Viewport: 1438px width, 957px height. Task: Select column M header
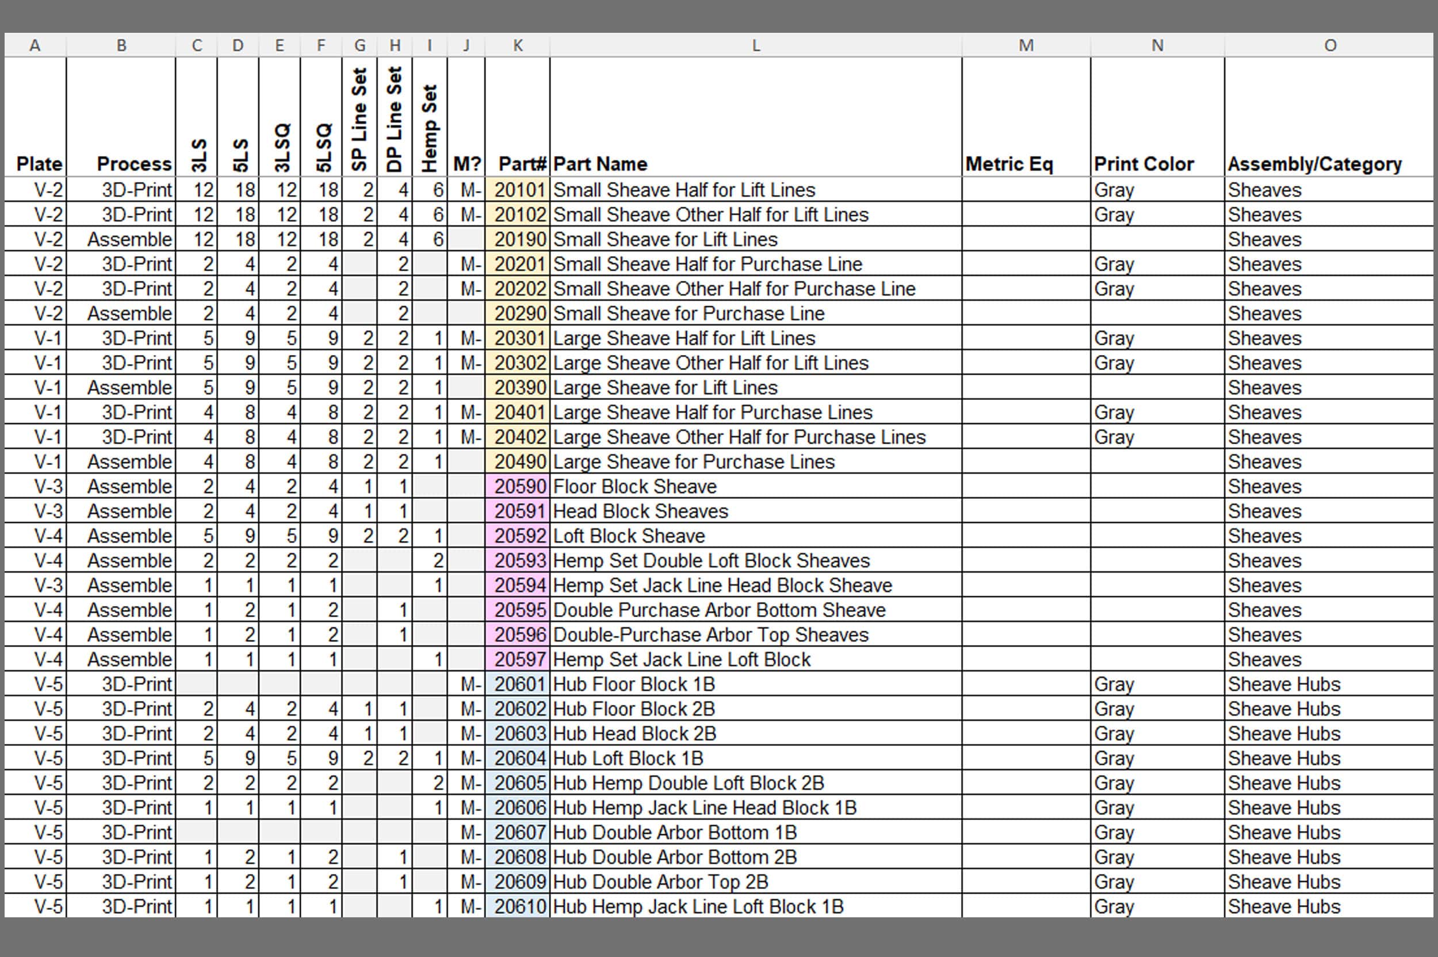pos(1026,45)
